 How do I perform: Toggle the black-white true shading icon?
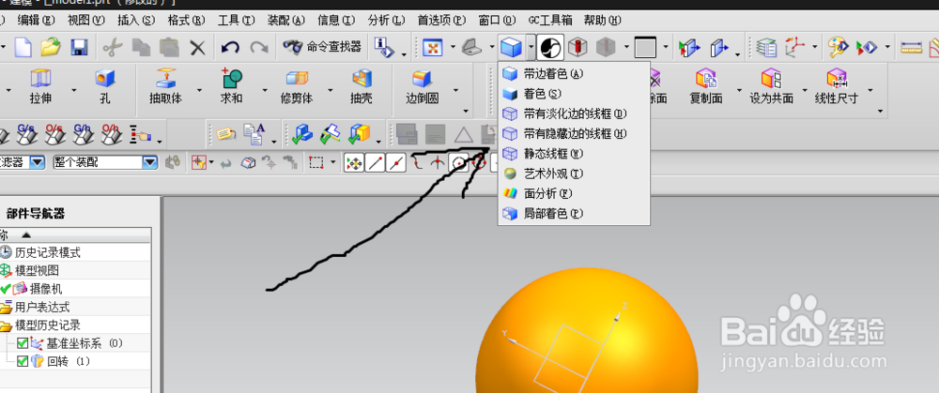(x=550, y=47)
